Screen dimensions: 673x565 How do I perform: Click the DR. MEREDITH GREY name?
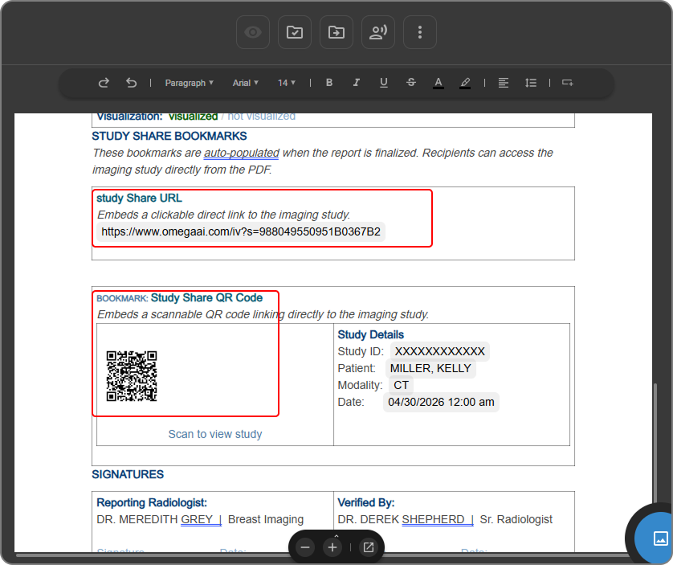click(154, 519)
